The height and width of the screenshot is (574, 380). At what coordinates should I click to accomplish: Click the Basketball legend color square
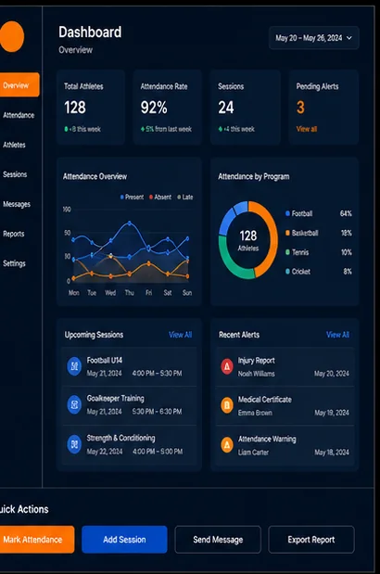coord(287,233)
